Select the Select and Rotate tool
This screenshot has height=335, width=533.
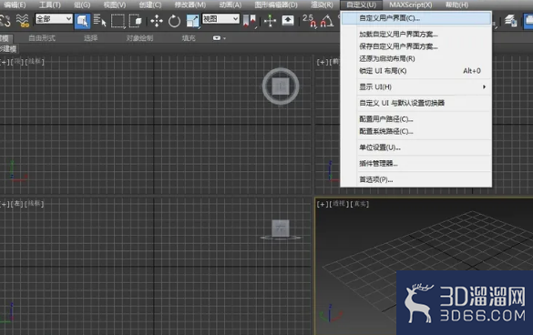[x=174, y=21]
